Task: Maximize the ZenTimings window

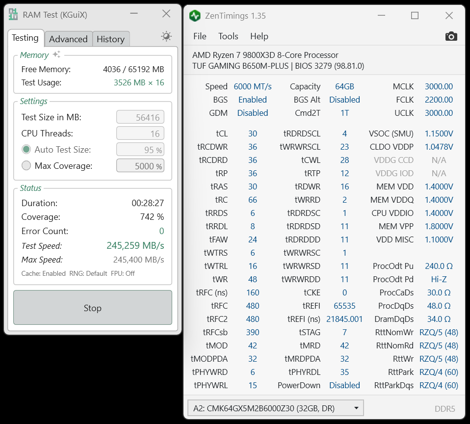Action: tap(415, 15)
